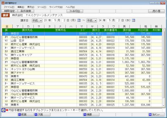
Task: Open the ヘルプ(H) menu
Action: 70,7
